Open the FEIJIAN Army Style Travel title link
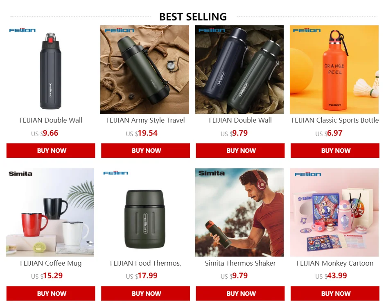Image resolution: width=386 pixels, height=304 pixels. pyautogui.click(x=145, y=121)
